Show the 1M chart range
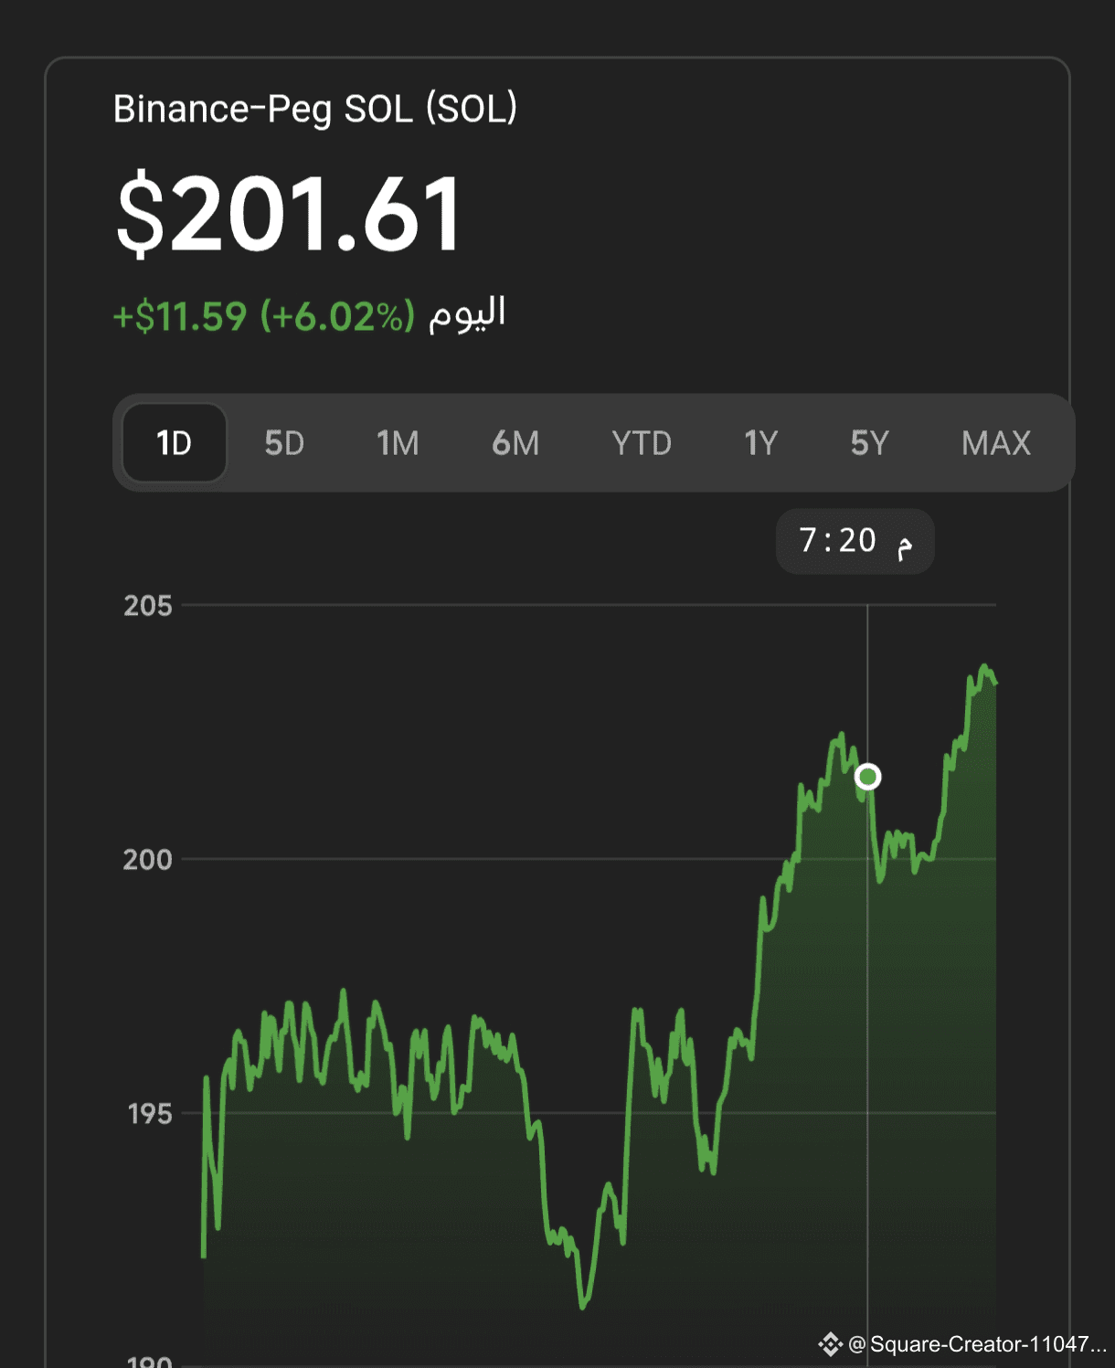The height and width of the screenshot is (1368, 1115). click(x=398, y=443)
